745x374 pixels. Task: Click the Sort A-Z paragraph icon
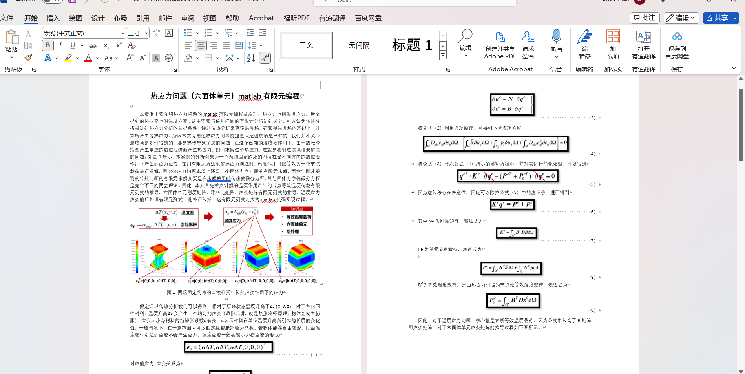tap(251, 58)
